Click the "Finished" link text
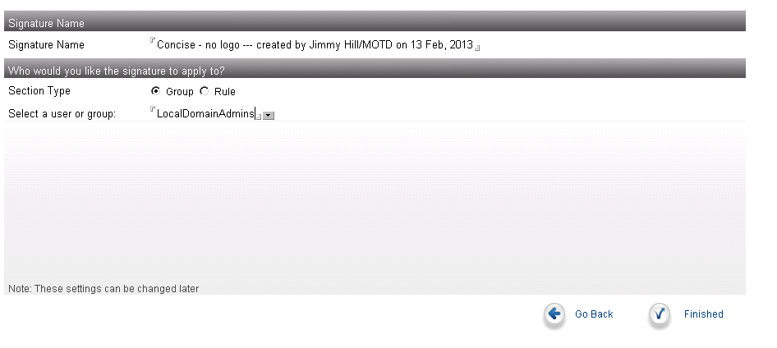This screenshot has width=777, height=348. pos(703,314)
